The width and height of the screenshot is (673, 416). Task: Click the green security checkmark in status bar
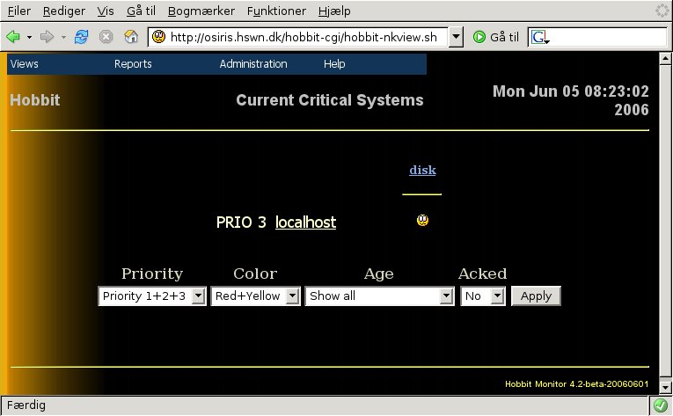[660, 406]
